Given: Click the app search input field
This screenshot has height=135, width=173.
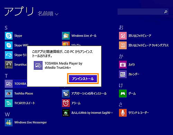Looking at the screenshot, I should 143,12.
